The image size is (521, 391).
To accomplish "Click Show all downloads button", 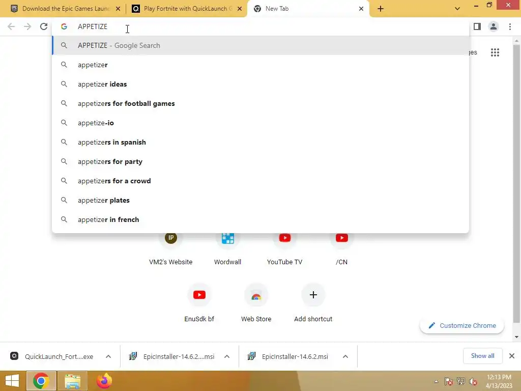I will click(x=482, y=356).
